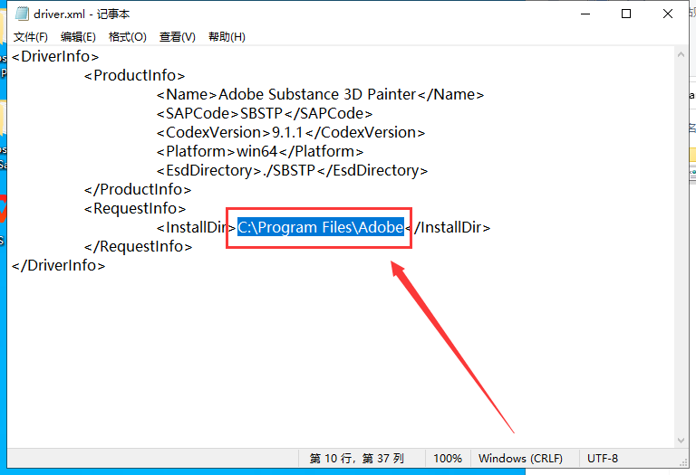Open the 格式(O) menu
Viewport: 696px width, 475px height.
[x=128, y=37]
